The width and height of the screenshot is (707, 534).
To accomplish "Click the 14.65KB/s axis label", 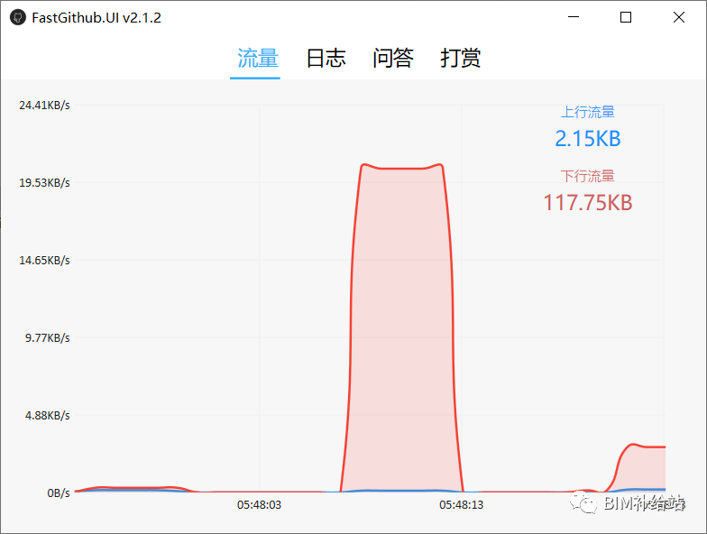I will point(44,260).
